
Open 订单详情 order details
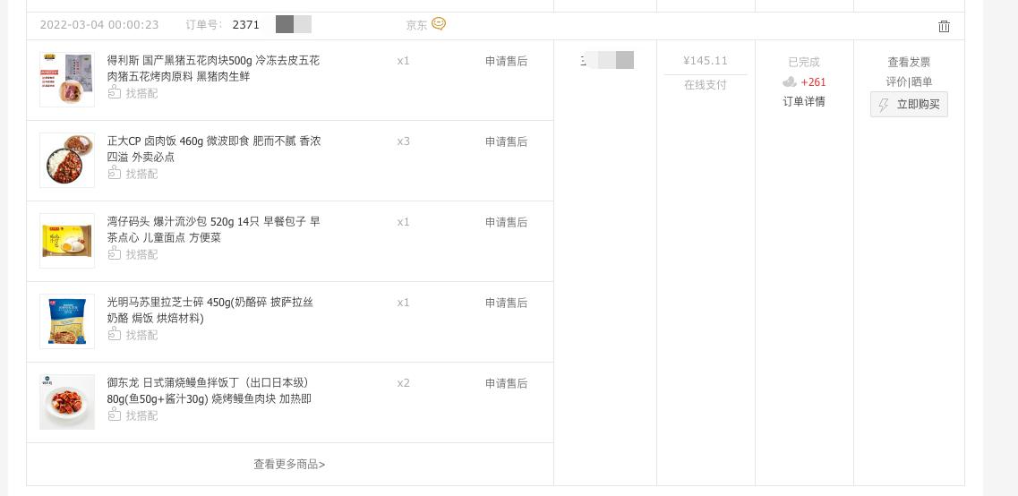(804, 102)
